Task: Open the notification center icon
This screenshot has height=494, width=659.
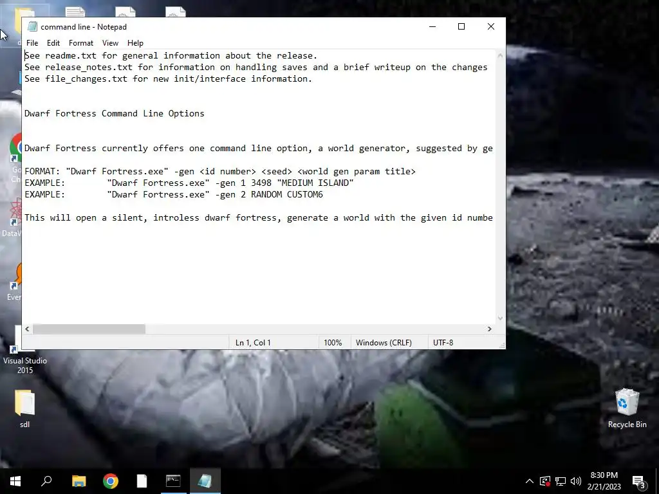Action: tap(638, 481)
